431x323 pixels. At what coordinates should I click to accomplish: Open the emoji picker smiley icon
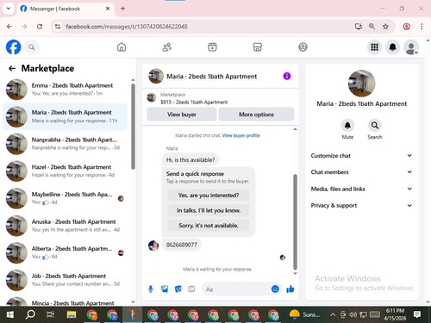click(x=275, y=289)
